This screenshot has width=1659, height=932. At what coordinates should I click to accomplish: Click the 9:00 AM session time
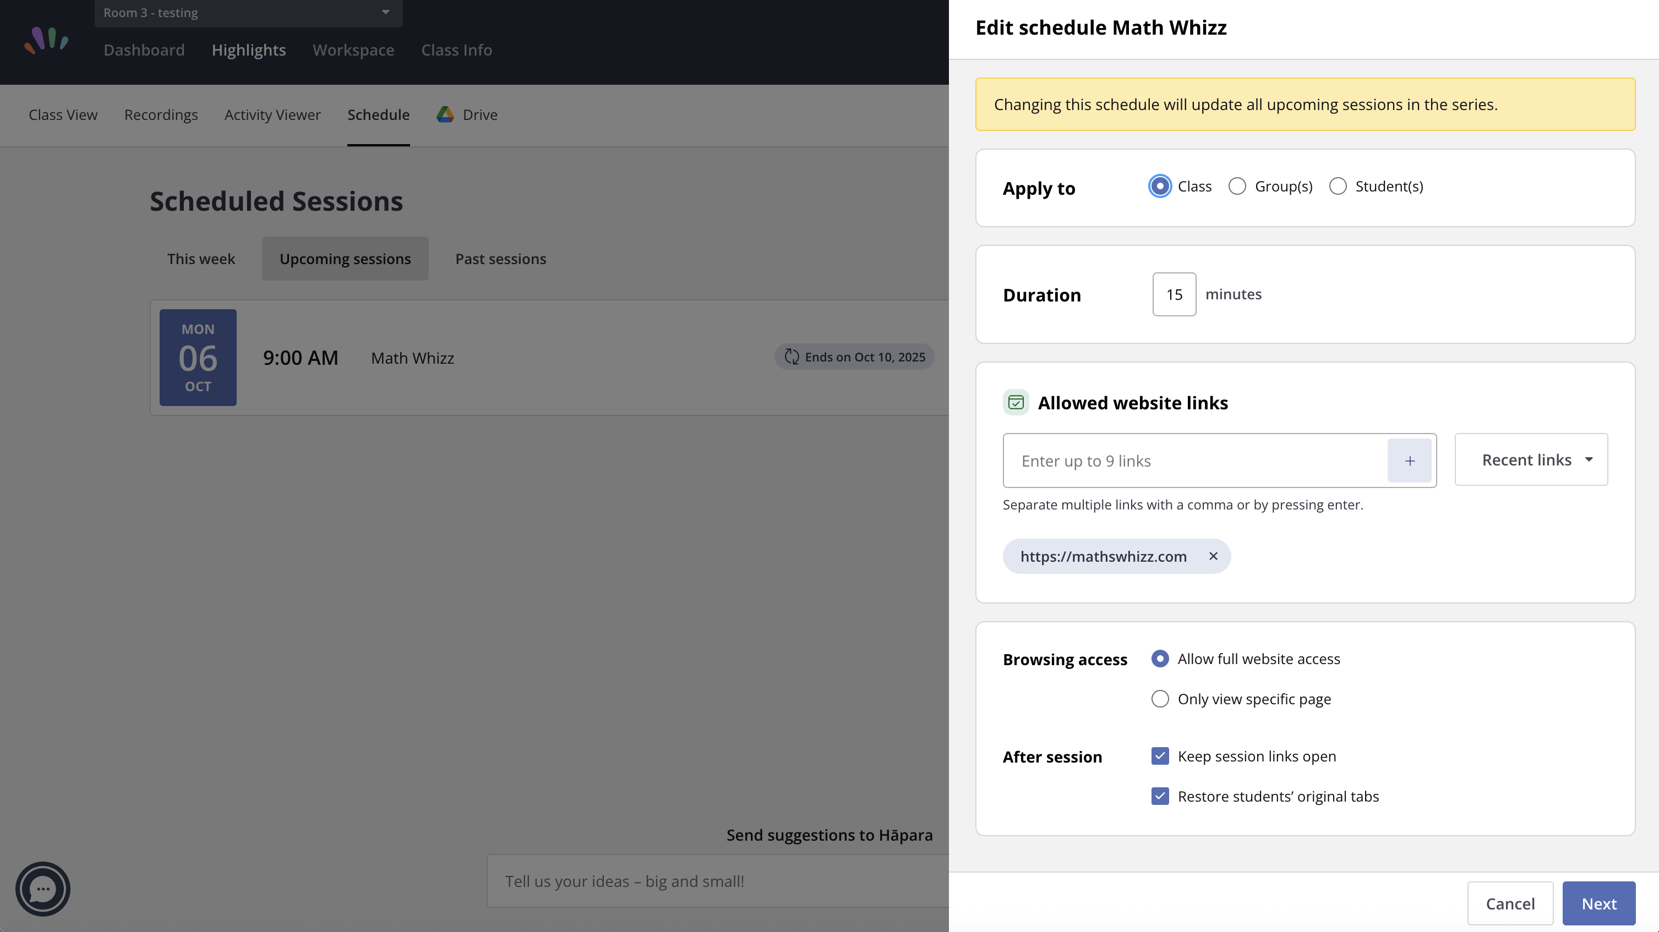(x=301, y=357)
